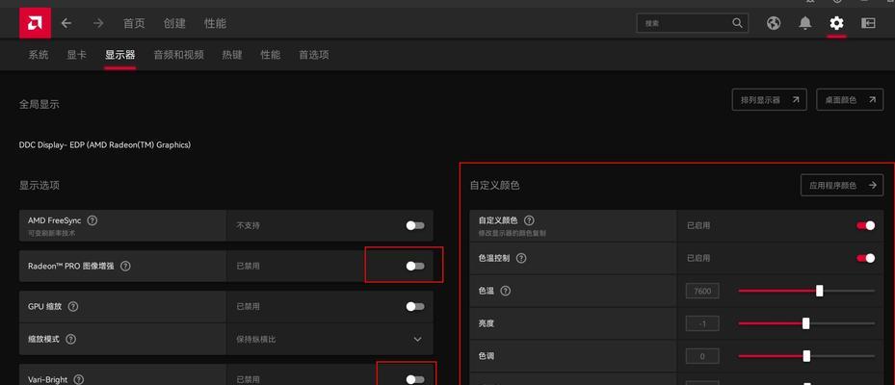Enable Radeon PRO 图像增强 switch
Screen dimensions: 895x385
[415, 266]
